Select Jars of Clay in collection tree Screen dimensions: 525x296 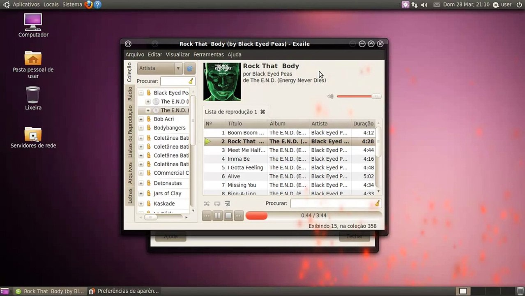(167, 193)
